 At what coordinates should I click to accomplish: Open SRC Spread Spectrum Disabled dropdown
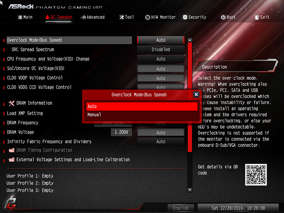161,49
